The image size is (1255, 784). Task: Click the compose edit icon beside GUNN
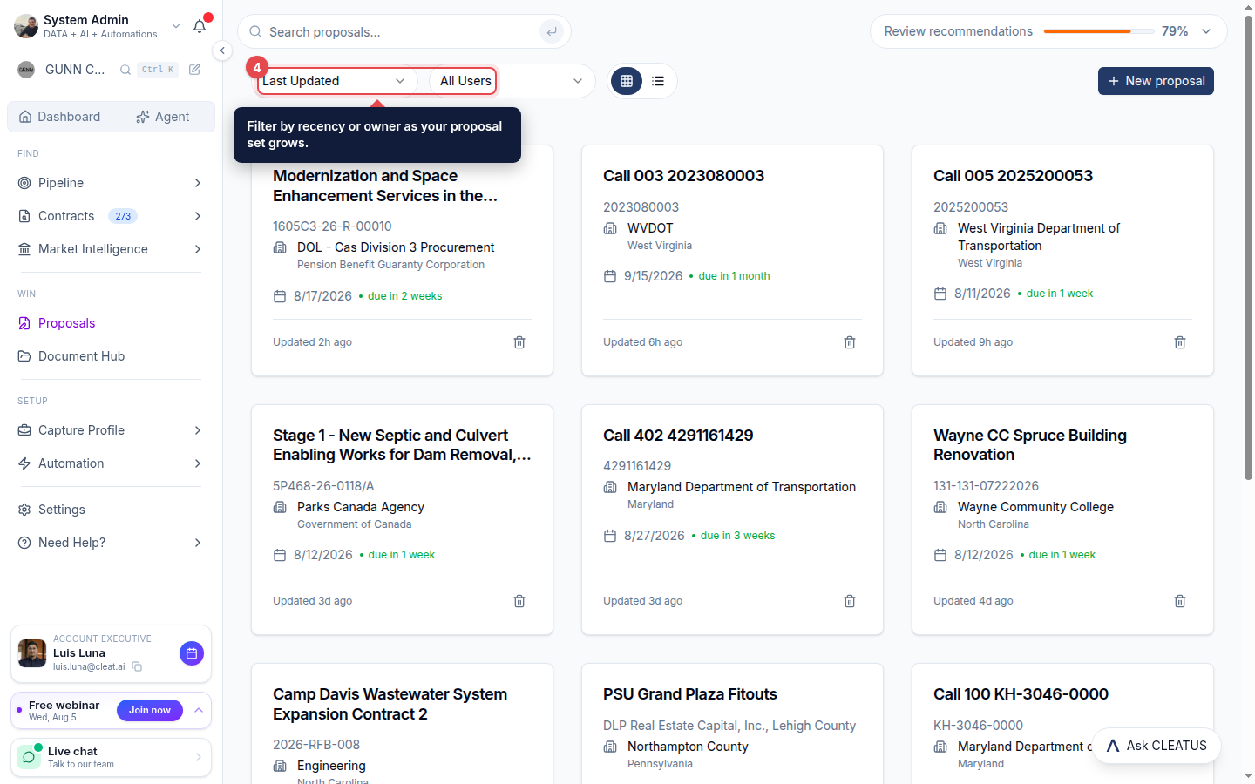[194, 70]
